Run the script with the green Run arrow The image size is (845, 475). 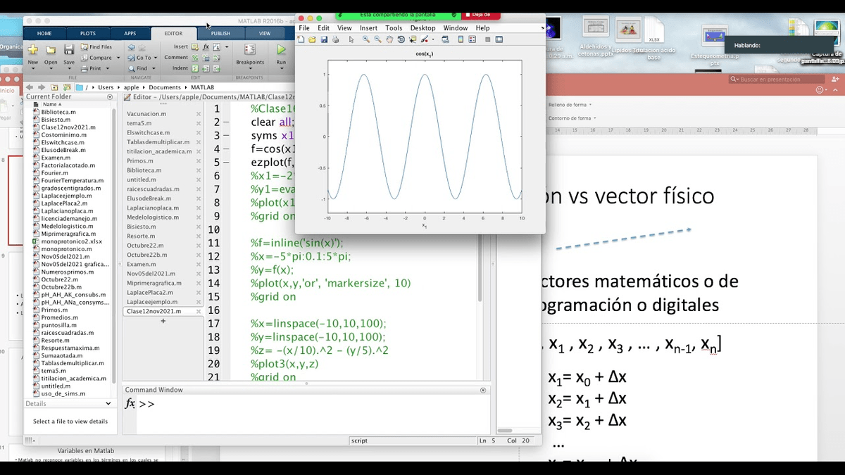(x=281, y=50)
